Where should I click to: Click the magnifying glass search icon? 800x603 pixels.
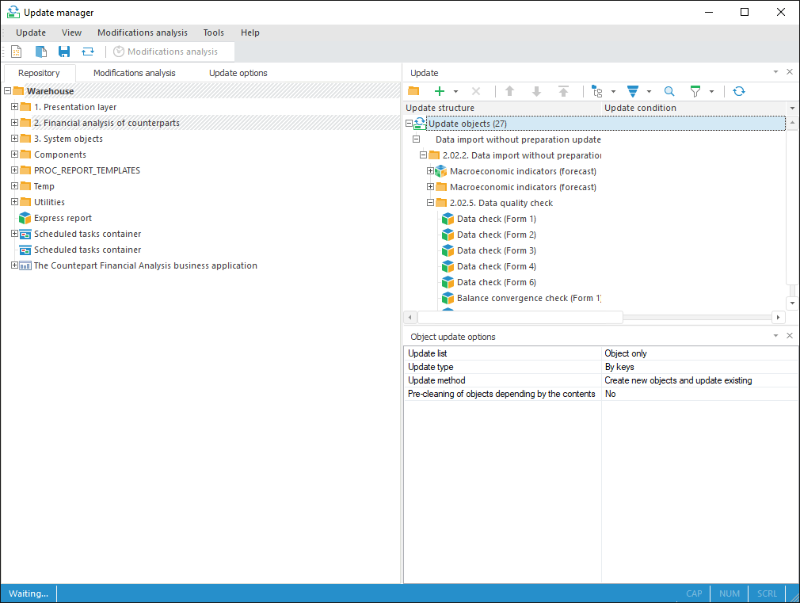[x=669, y=91]
